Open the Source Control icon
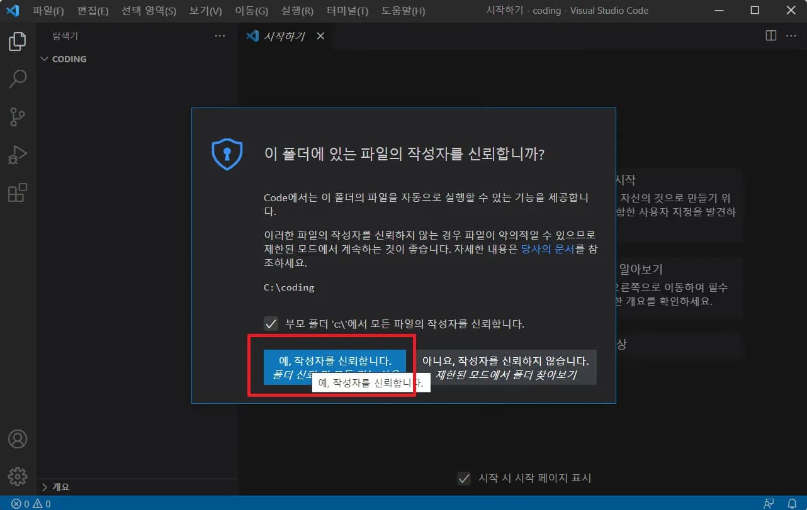 coord(17,116)
